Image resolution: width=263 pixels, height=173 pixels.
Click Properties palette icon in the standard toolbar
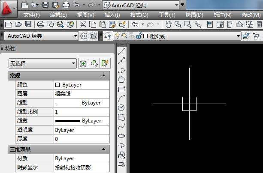[x=210, y=24]
